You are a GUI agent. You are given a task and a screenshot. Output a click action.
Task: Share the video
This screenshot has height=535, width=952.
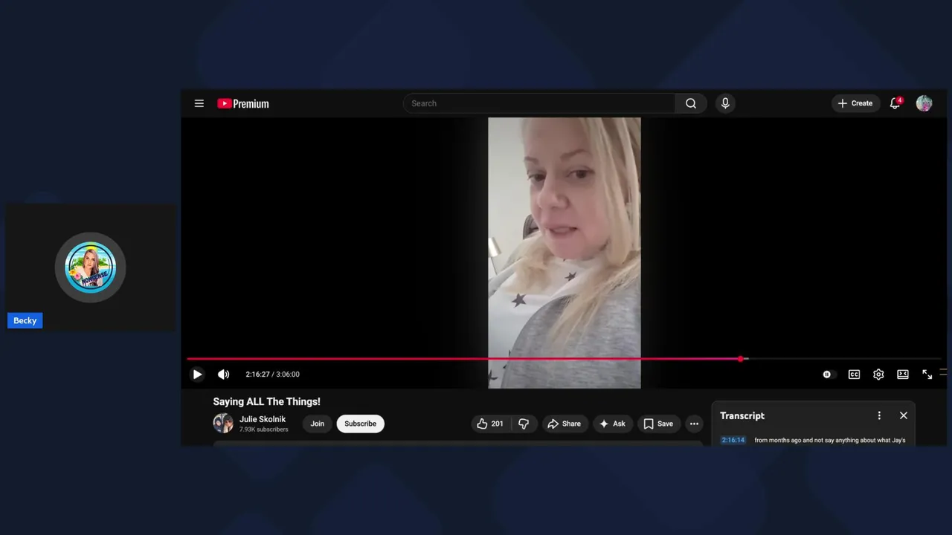coord(565,424)
